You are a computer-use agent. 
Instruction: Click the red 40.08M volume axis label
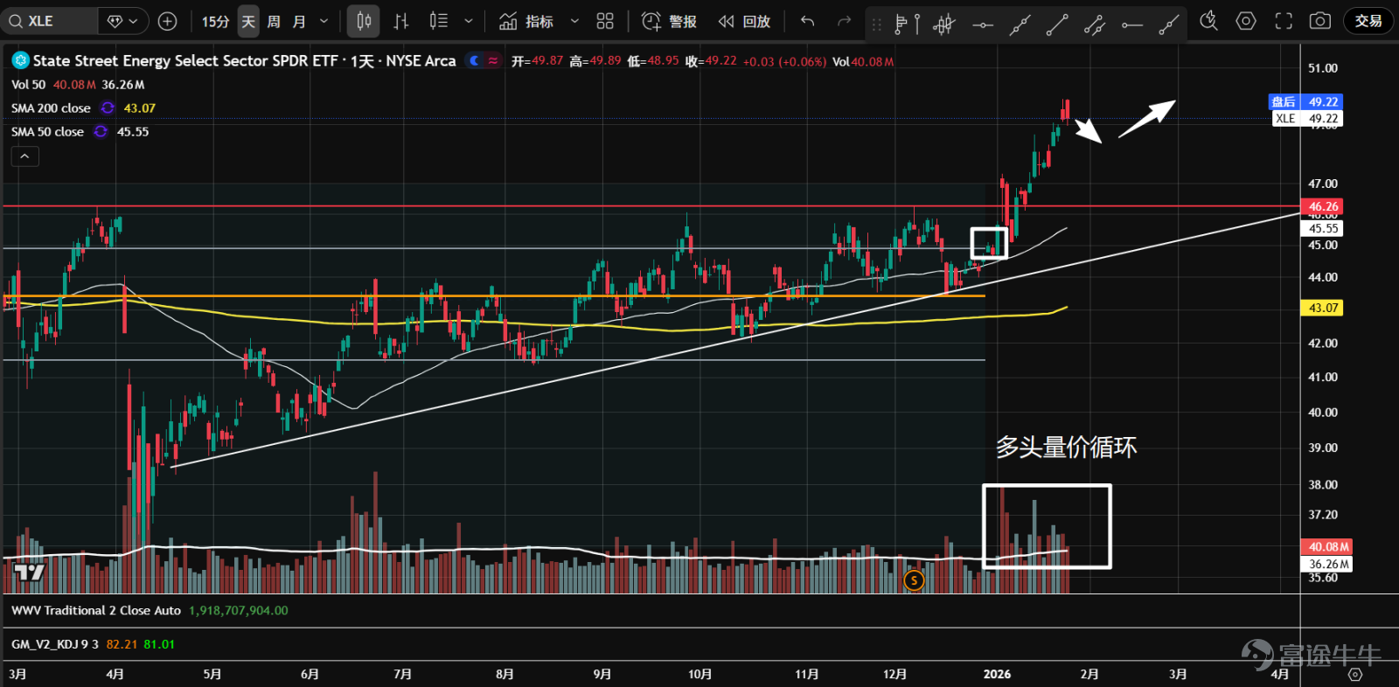coord(1327,547)
